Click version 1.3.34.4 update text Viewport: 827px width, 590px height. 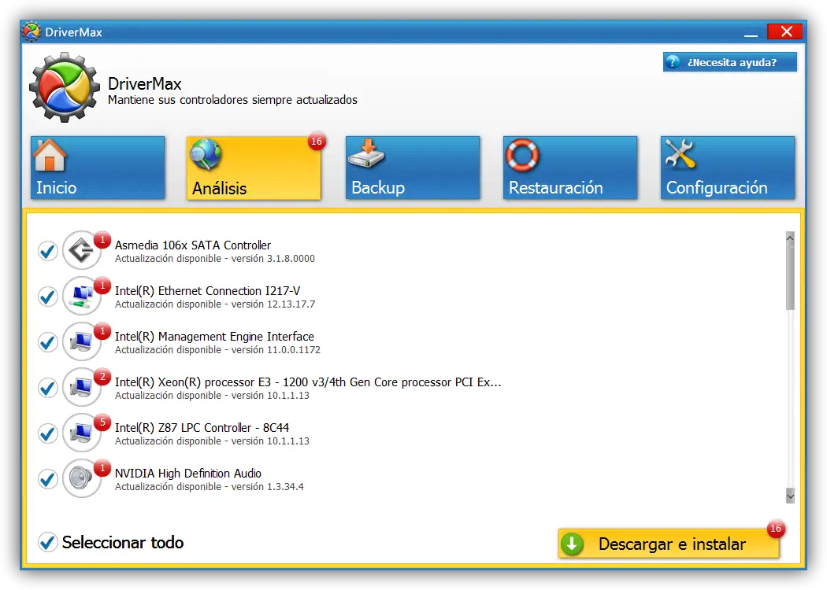(x=210, y=487)
